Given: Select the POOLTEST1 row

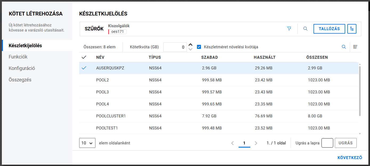Looking at the screenshot, I should 219,128.
